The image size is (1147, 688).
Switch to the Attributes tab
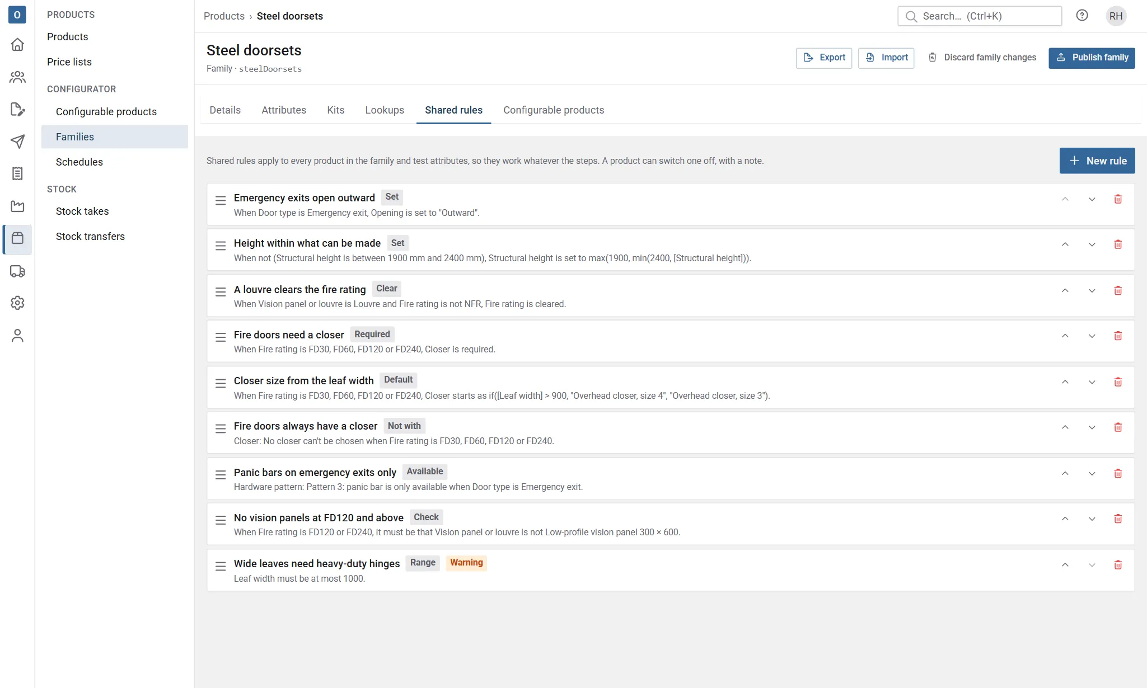tap(284, 110)
